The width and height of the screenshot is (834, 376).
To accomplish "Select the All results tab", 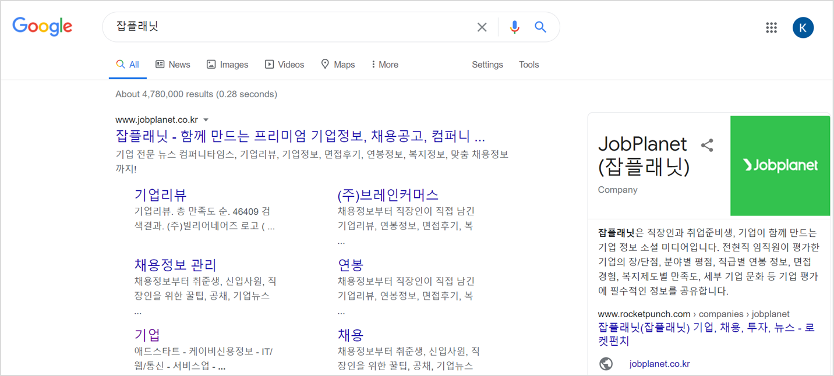I will (x=128, y=65).
